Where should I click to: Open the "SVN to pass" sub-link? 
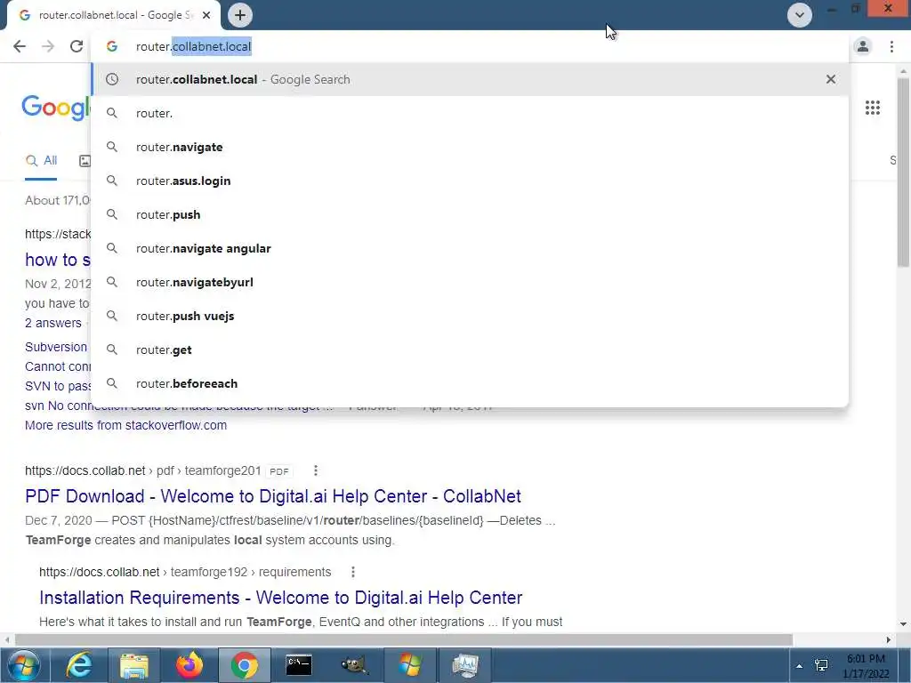[x=58, y=386]
